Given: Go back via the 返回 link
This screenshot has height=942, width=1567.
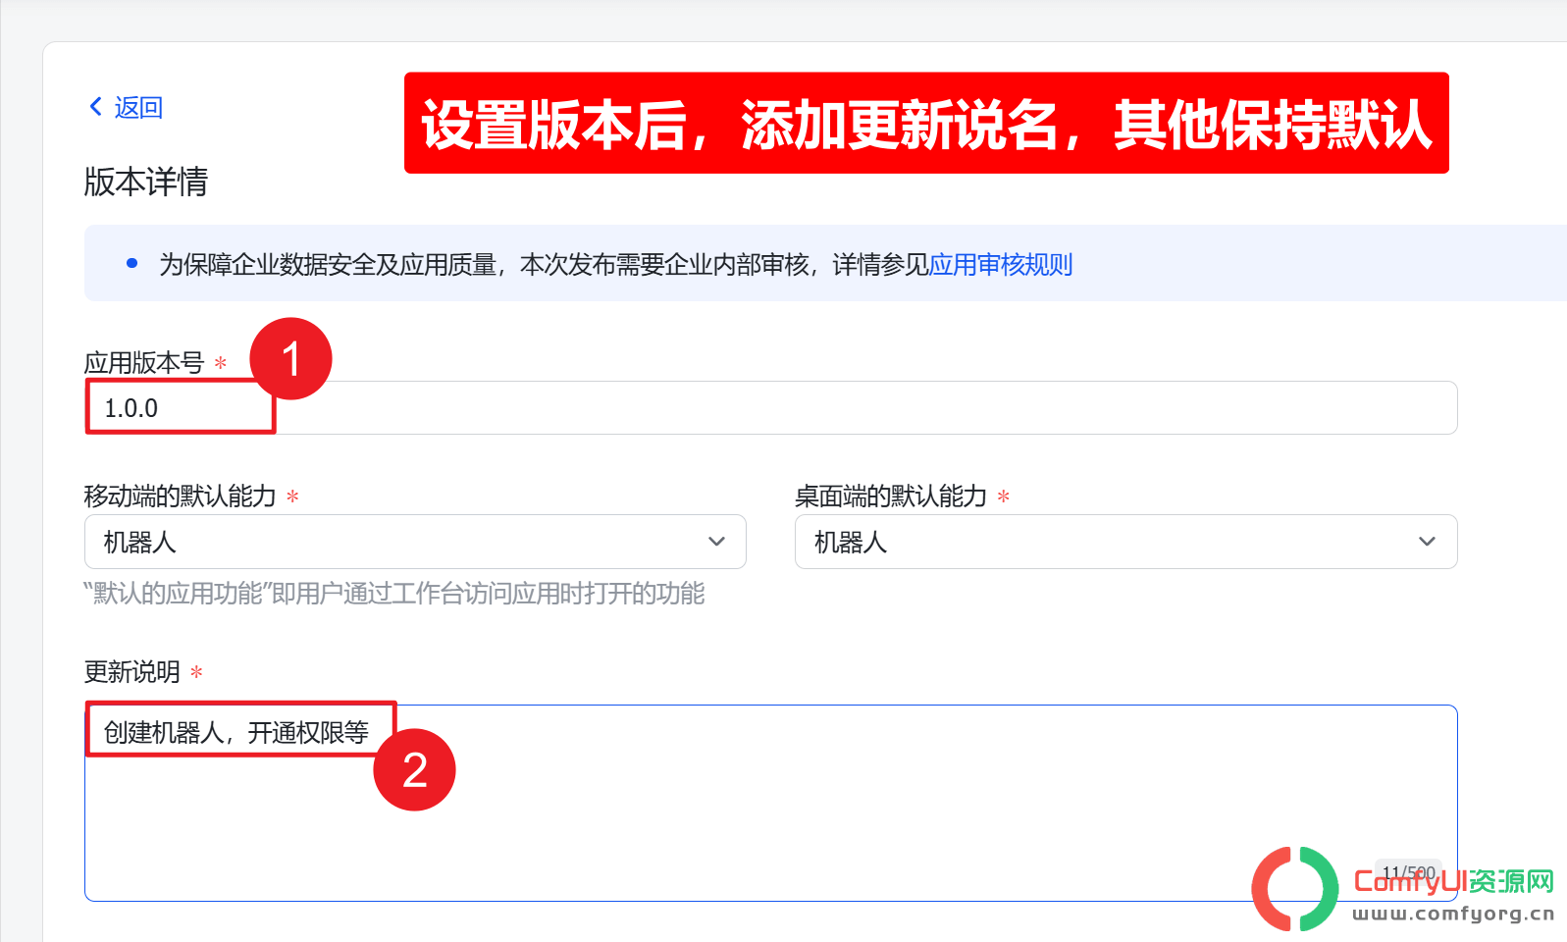Looking at the screenshot, I should tap(138, 107).
